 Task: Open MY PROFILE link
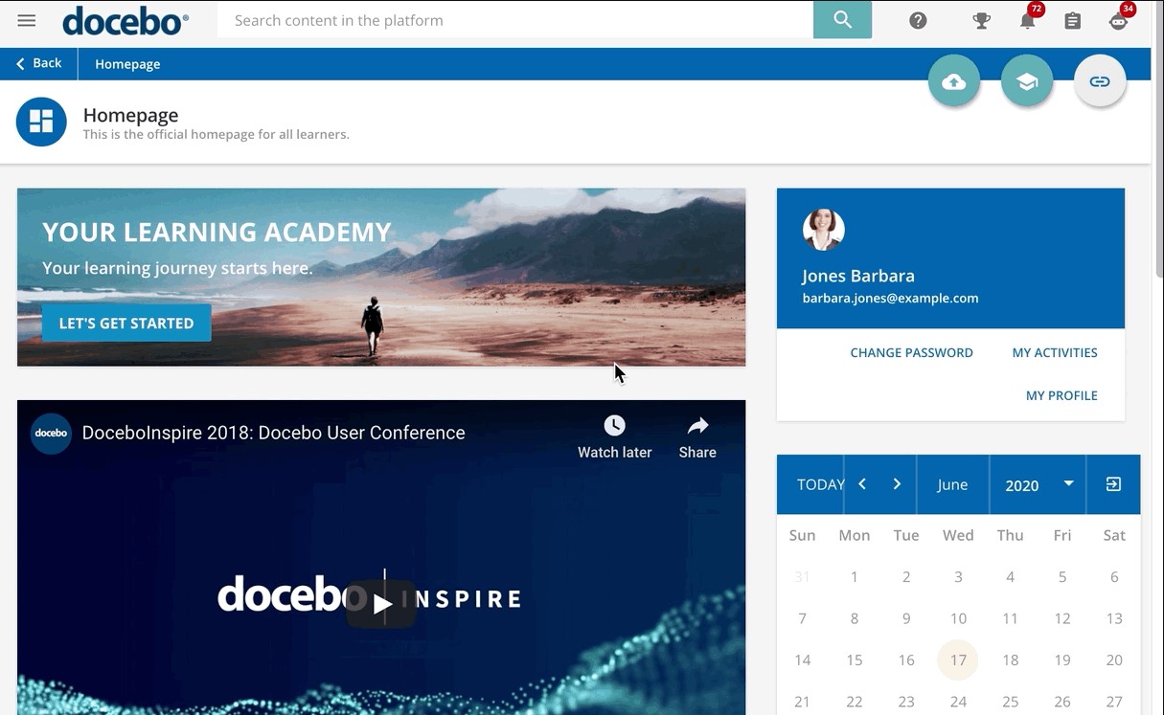(1061, 395)
